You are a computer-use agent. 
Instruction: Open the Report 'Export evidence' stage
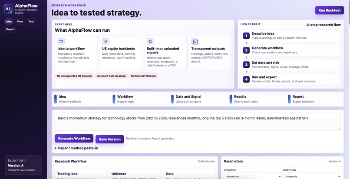315,99
